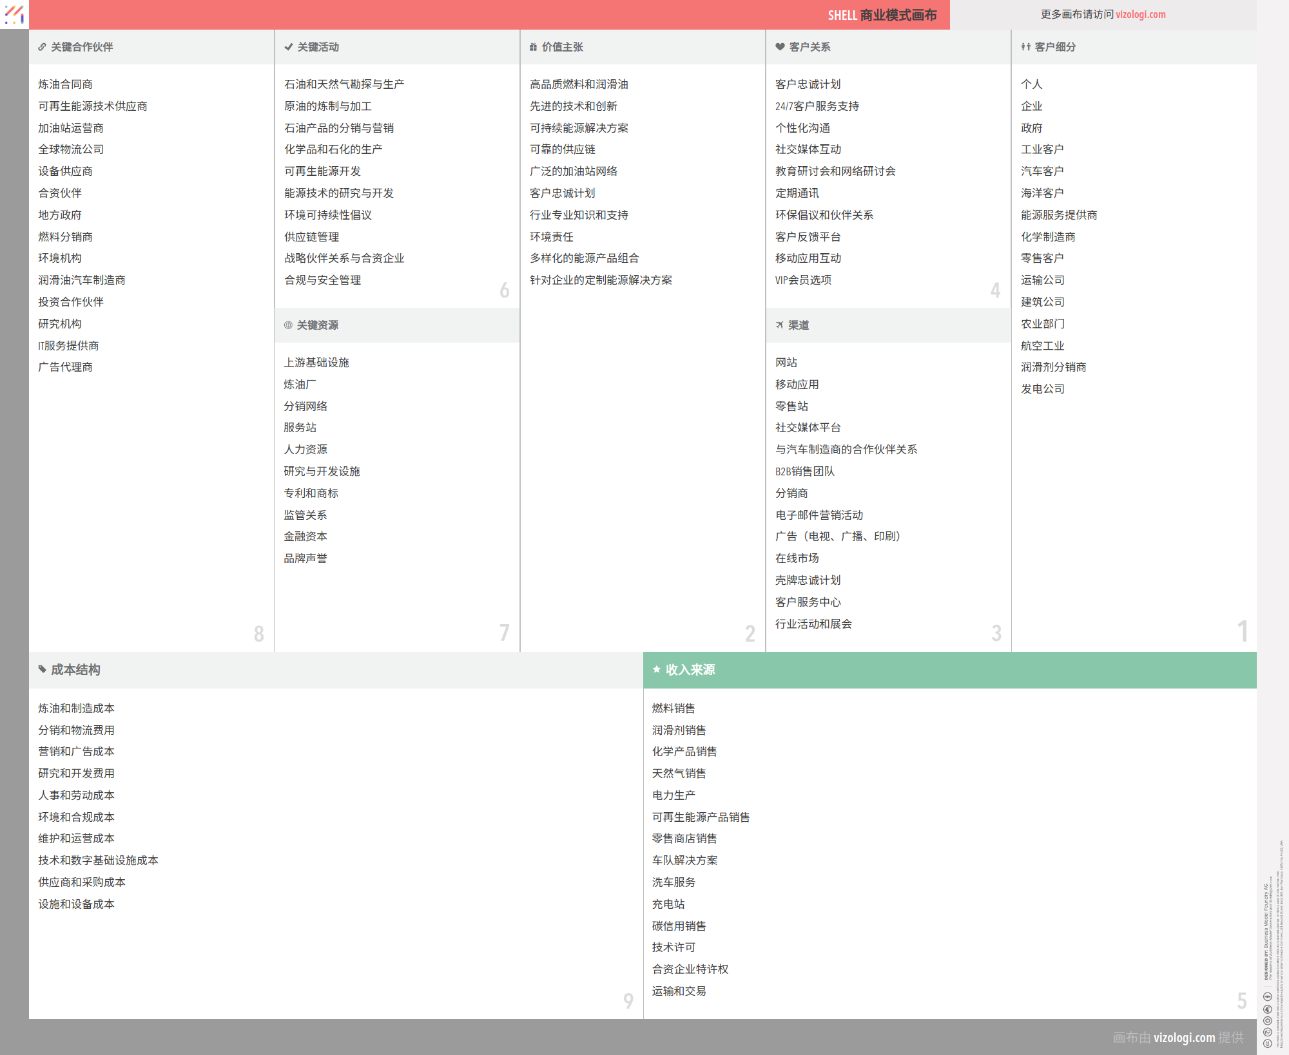Click the globe icon beside 关键资源
The image size is (1289, 1055).
point(288,325)
